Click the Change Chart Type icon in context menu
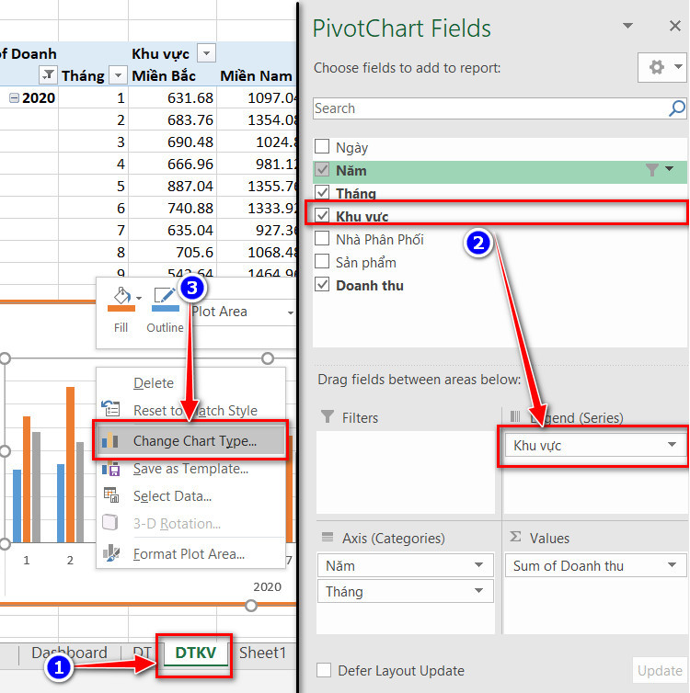Viewport: 690px width, 693px height. [110, 440]
